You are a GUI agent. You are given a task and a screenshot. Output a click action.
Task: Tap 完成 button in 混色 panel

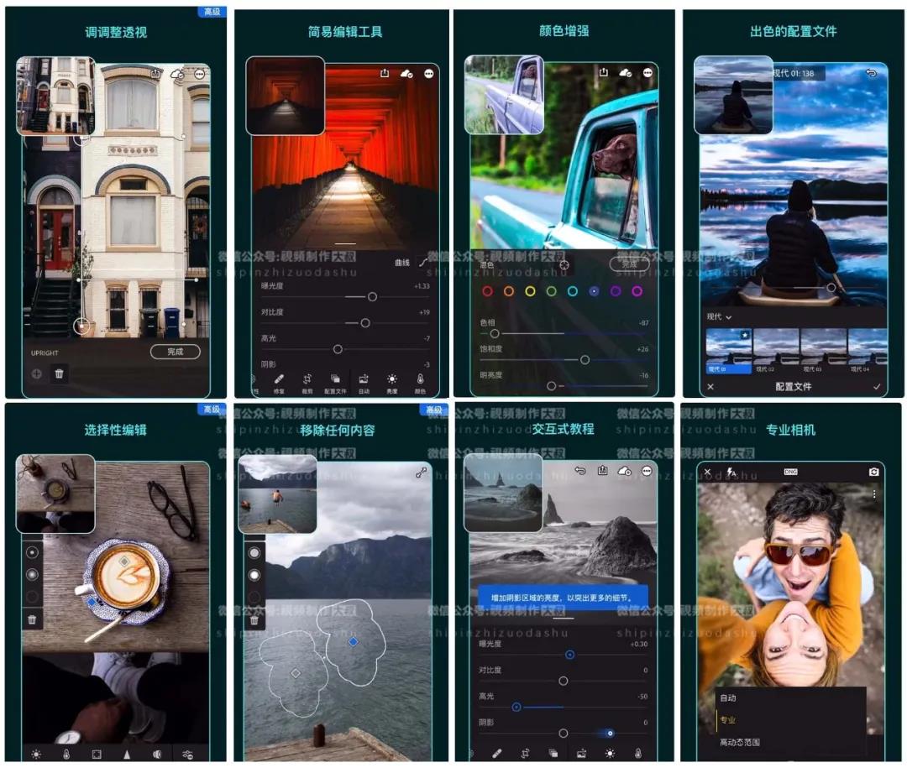[x=630, y=264]
